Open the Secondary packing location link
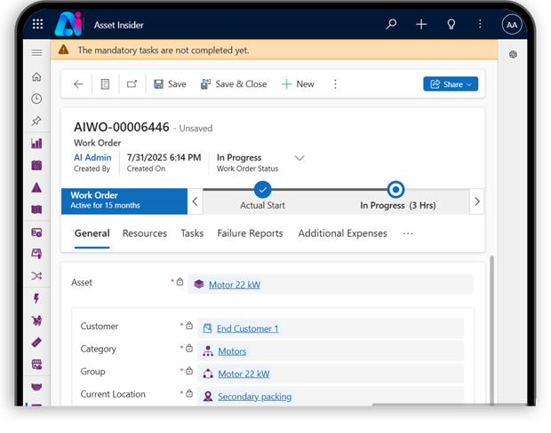The height and width of the screenshot is (433, 551). (255, 397)
